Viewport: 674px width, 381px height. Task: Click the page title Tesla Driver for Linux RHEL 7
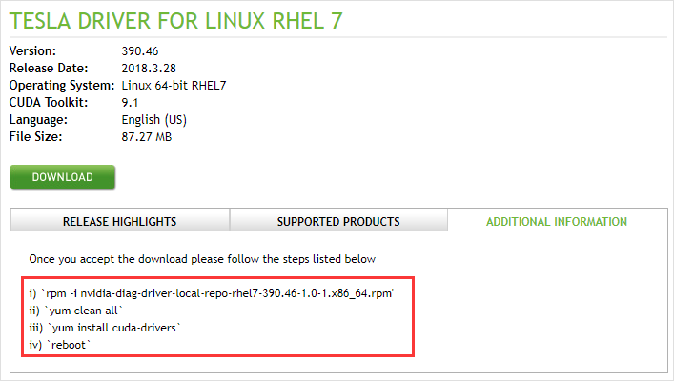click(x=175, y=21)
